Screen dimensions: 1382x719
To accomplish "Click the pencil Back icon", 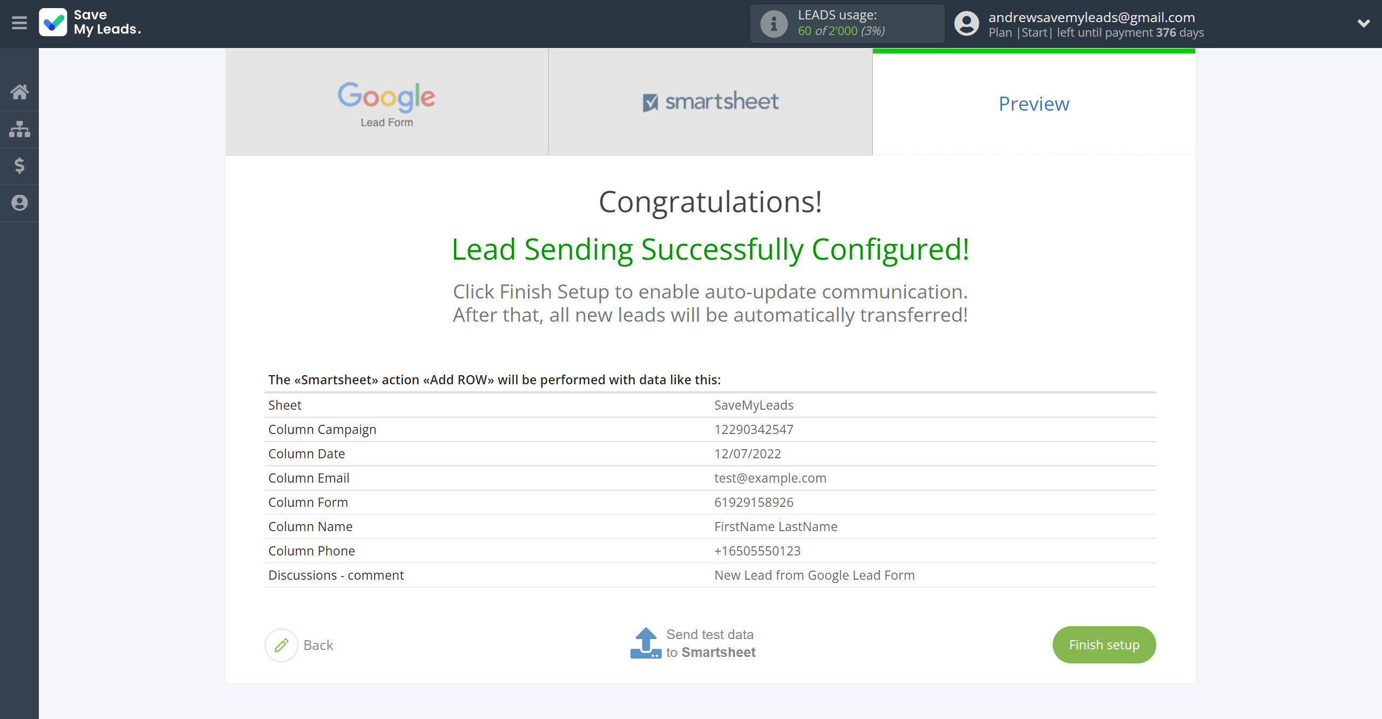I will (x=281, y=645).
